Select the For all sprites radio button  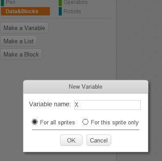pyautogui.click(x=34, y=122)
